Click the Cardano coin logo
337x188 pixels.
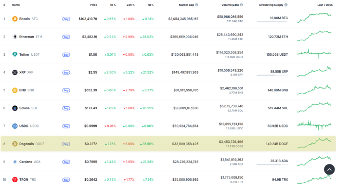pos(15,162)
